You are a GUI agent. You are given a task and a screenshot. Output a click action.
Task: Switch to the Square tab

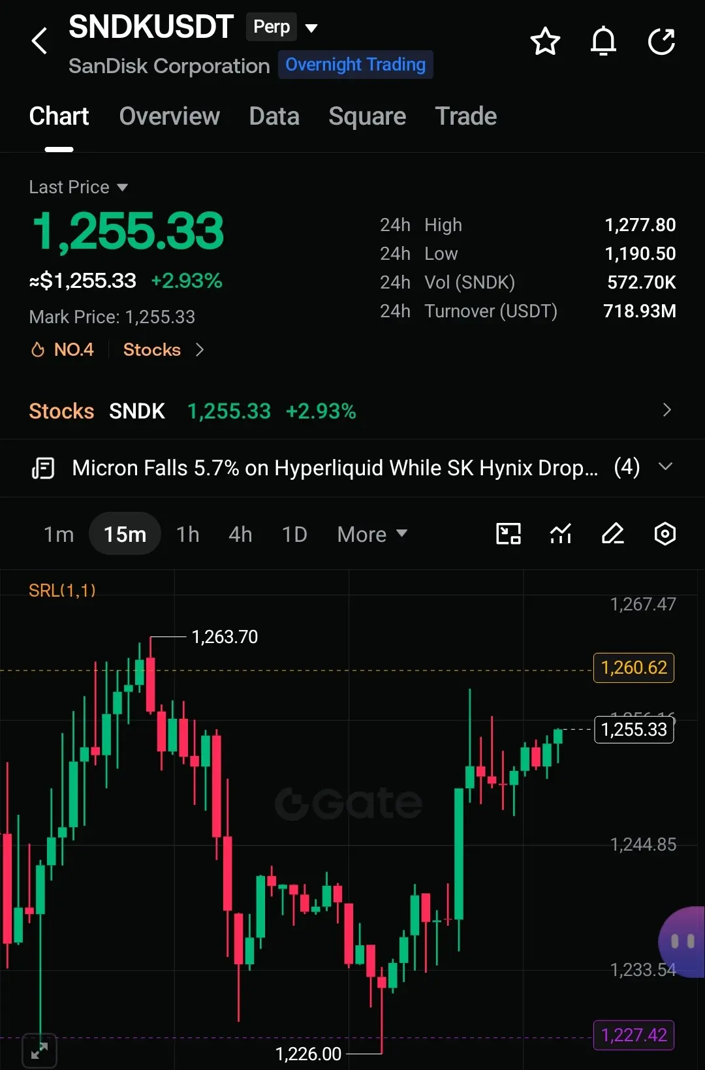[x=368, y=116]
